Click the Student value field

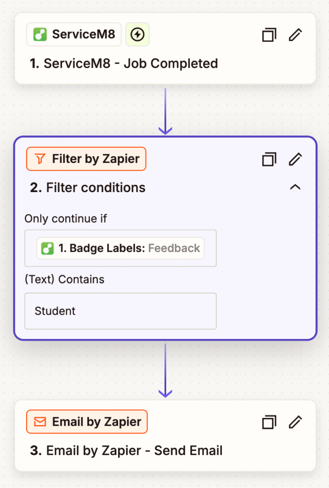tap(120, 311)
